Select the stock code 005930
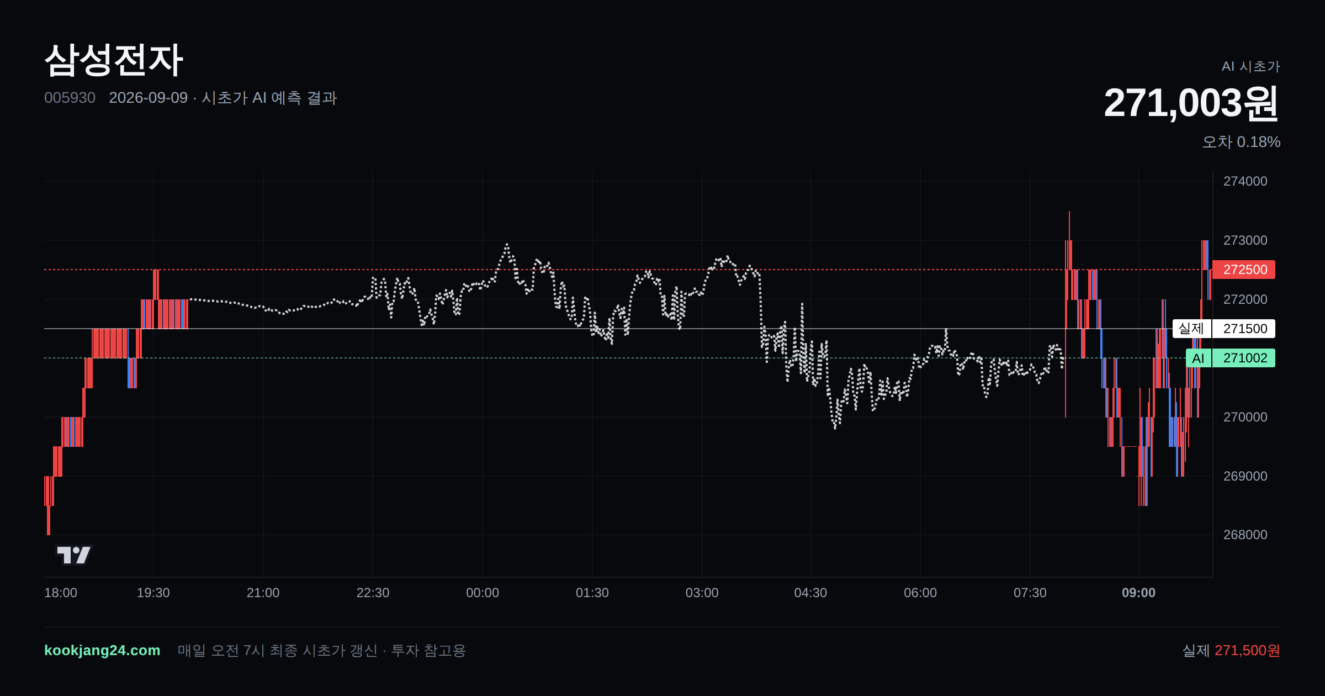The width and height of the screenshot is (1325, 696). [70, 98]
